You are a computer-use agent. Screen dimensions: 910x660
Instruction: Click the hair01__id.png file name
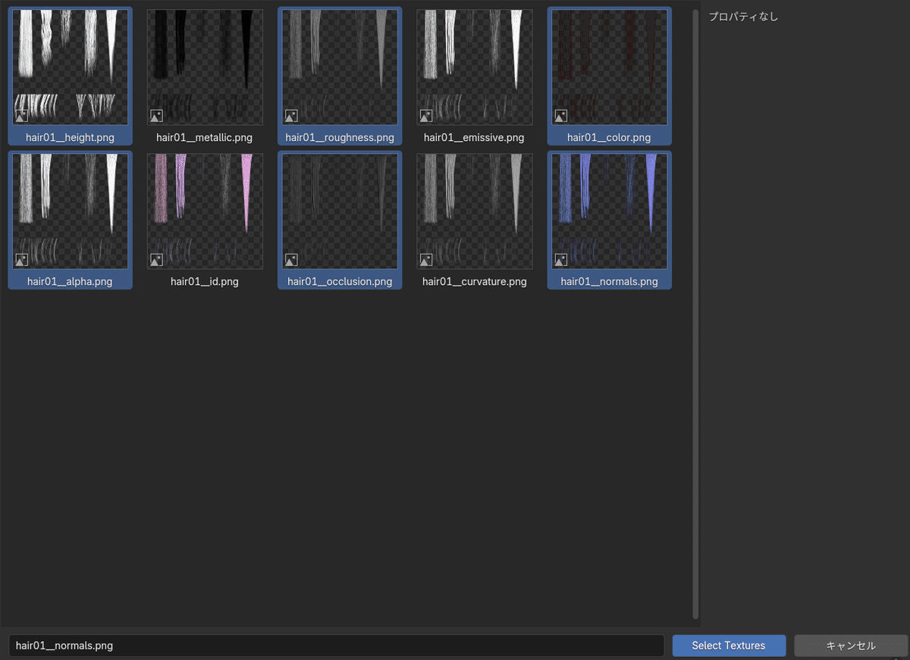tap(205, 282)
